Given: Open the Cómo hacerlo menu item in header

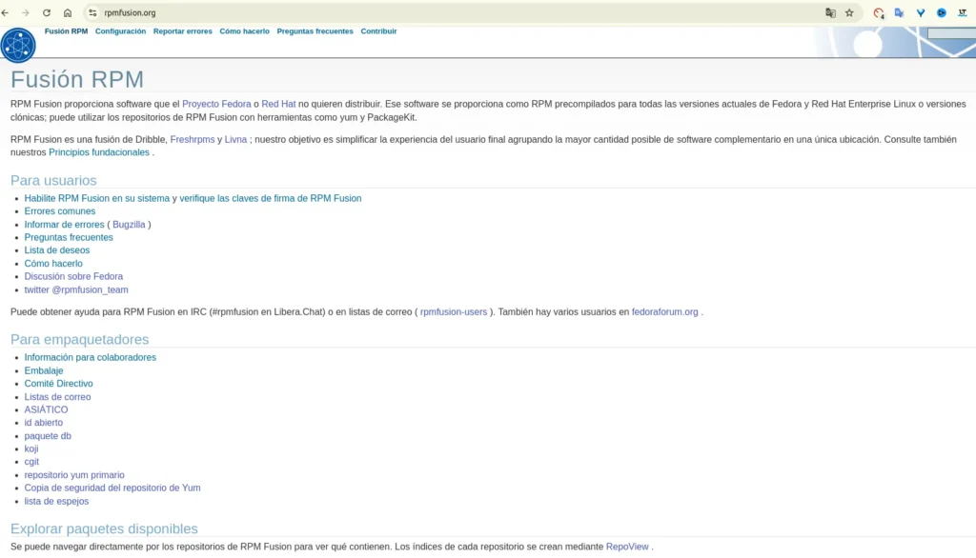Looking at the screenshot, I should click(244, 31).
